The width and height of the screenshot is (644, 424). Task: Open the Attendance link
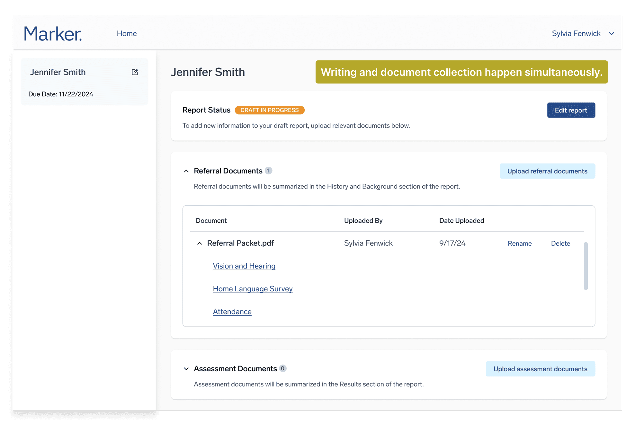coord(232,312)
